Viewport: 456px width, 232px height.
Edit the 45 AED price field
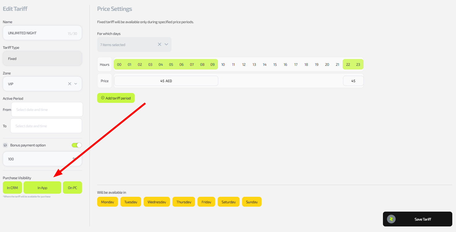tap(166, 81)
